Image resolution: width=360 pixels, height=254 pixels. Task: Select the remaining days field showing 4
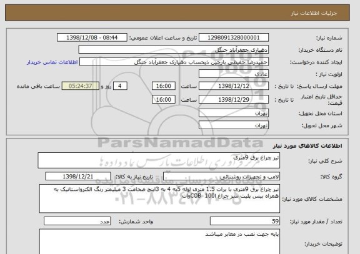click(120, 86)
